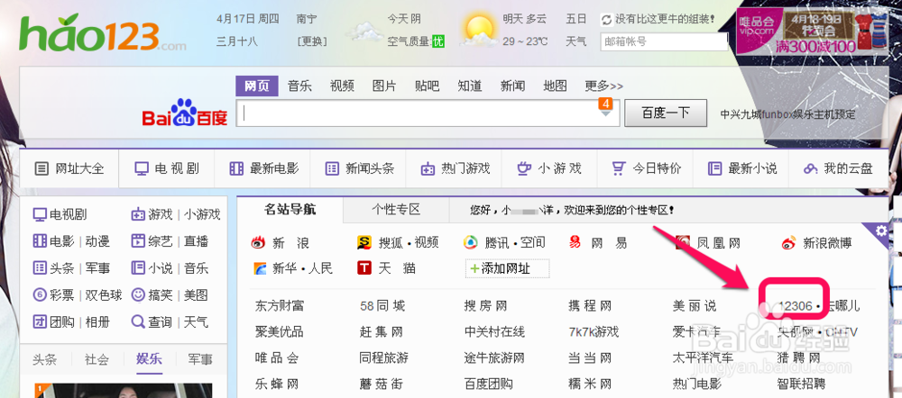Switch to the 名站导航 tab

click(290, 210)
